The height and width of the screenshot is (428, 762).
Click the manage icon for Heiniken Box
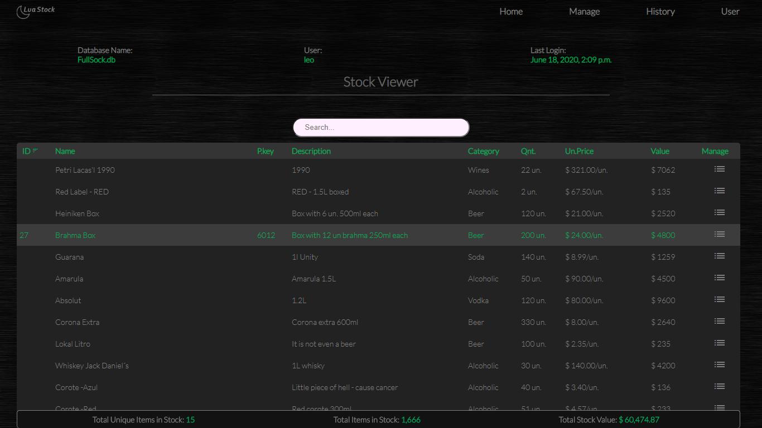[719, 213]
